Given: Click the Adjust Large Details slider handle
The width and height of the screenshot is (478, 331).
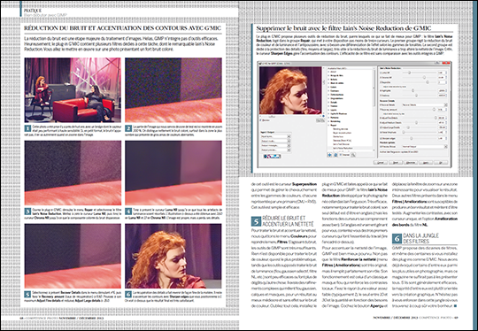Looking at the screenshot, I should [x=408, y=127].
